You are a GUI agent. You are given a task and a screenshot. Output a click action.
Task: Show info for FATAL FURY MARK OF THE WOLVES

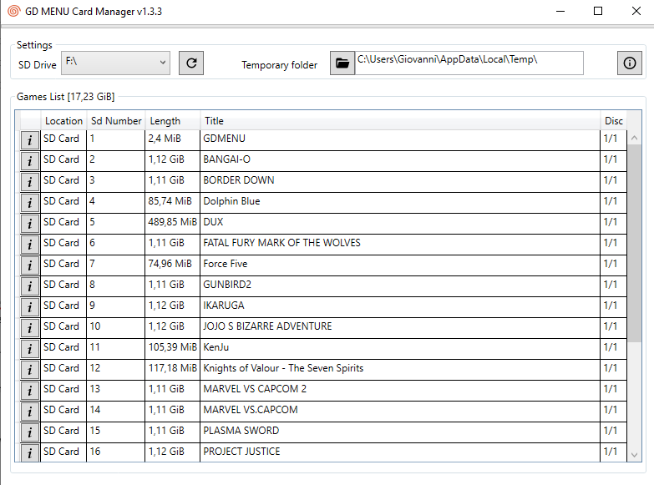click(x=29, y=245)
